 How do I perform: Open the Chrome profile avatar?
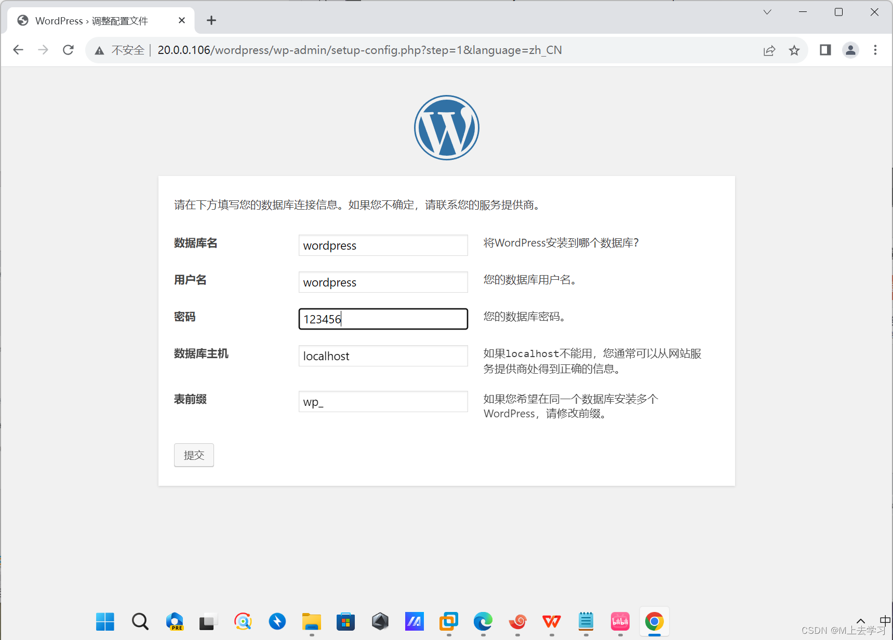pyautogui.click(x=850, y=50)
